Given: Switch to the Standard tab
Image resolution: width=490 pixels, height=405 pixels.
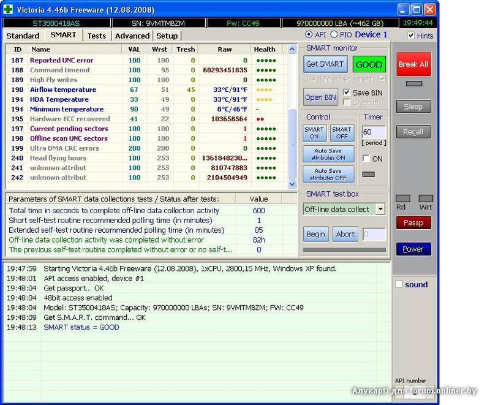Looking at the screenshot, I should (x=23, y=36).
